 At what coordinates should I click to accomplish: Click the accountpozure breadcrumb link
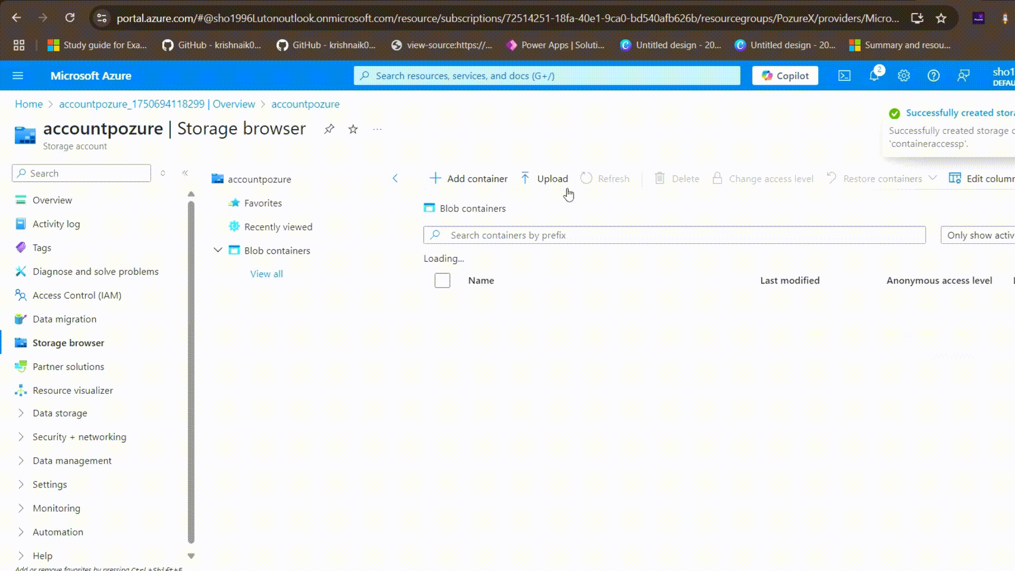click(306, 104)
